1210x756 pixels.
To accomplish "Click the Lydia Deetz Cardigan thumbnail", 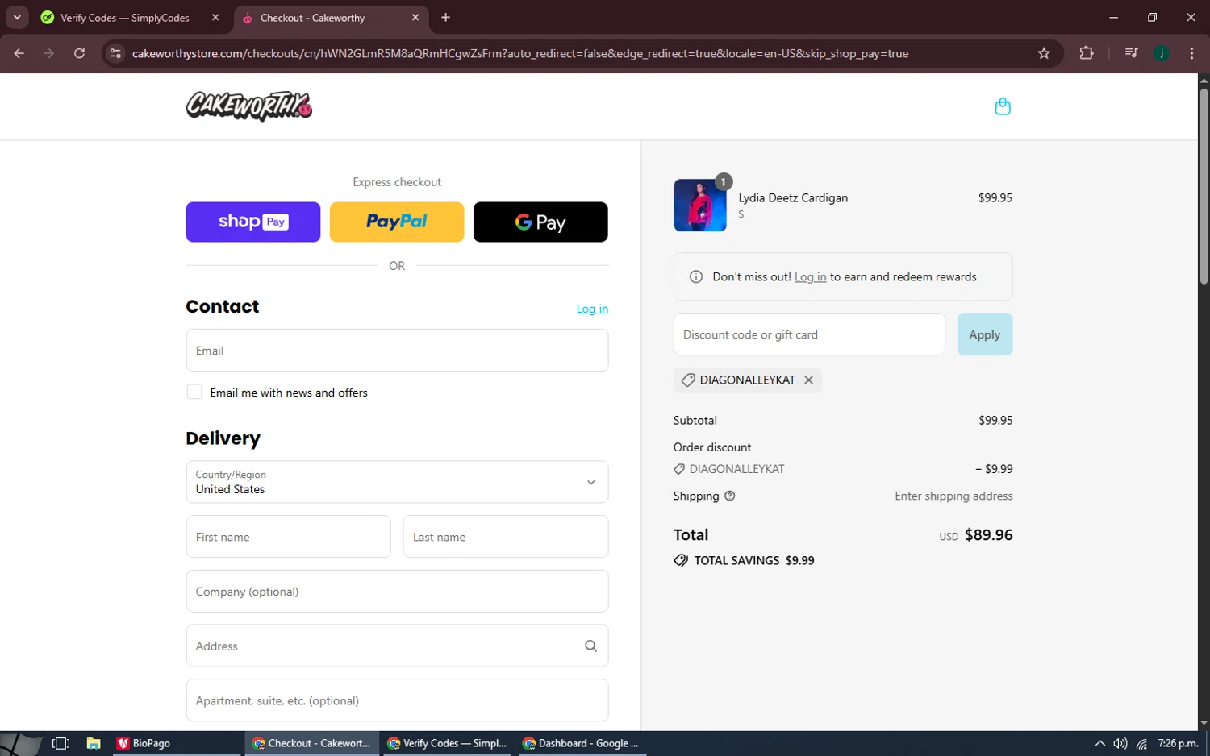I will click(700, 206).
